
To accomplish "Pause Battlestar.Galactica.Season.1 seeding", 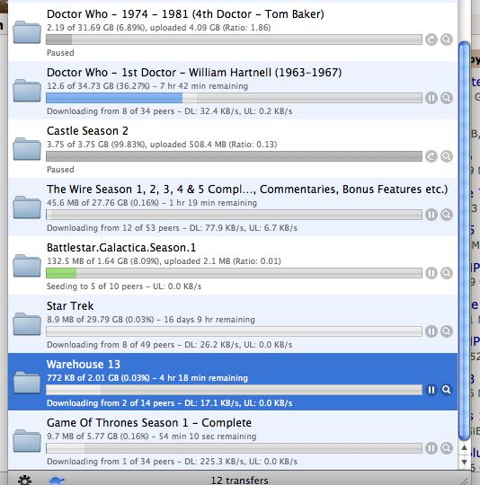I will 431,273.
